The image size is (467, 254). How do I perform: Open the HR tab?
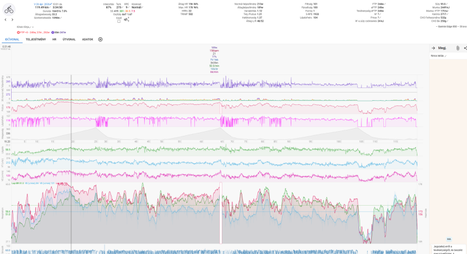[54, 39]
